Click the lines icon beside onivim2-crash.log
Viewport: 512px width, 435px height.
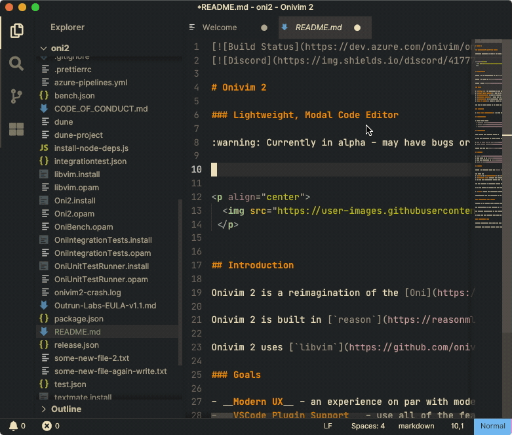tap(45, 293)
